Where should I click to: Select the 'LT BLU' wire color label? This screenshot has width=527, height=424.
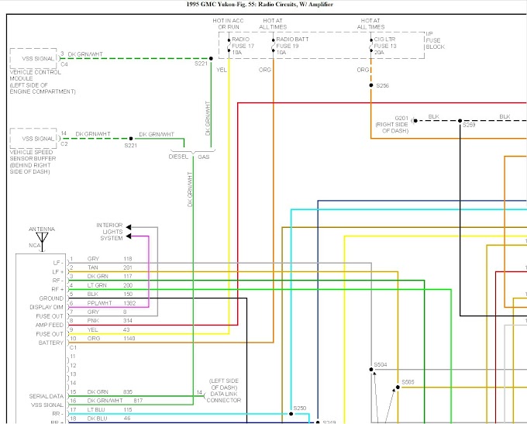point(96,409)
